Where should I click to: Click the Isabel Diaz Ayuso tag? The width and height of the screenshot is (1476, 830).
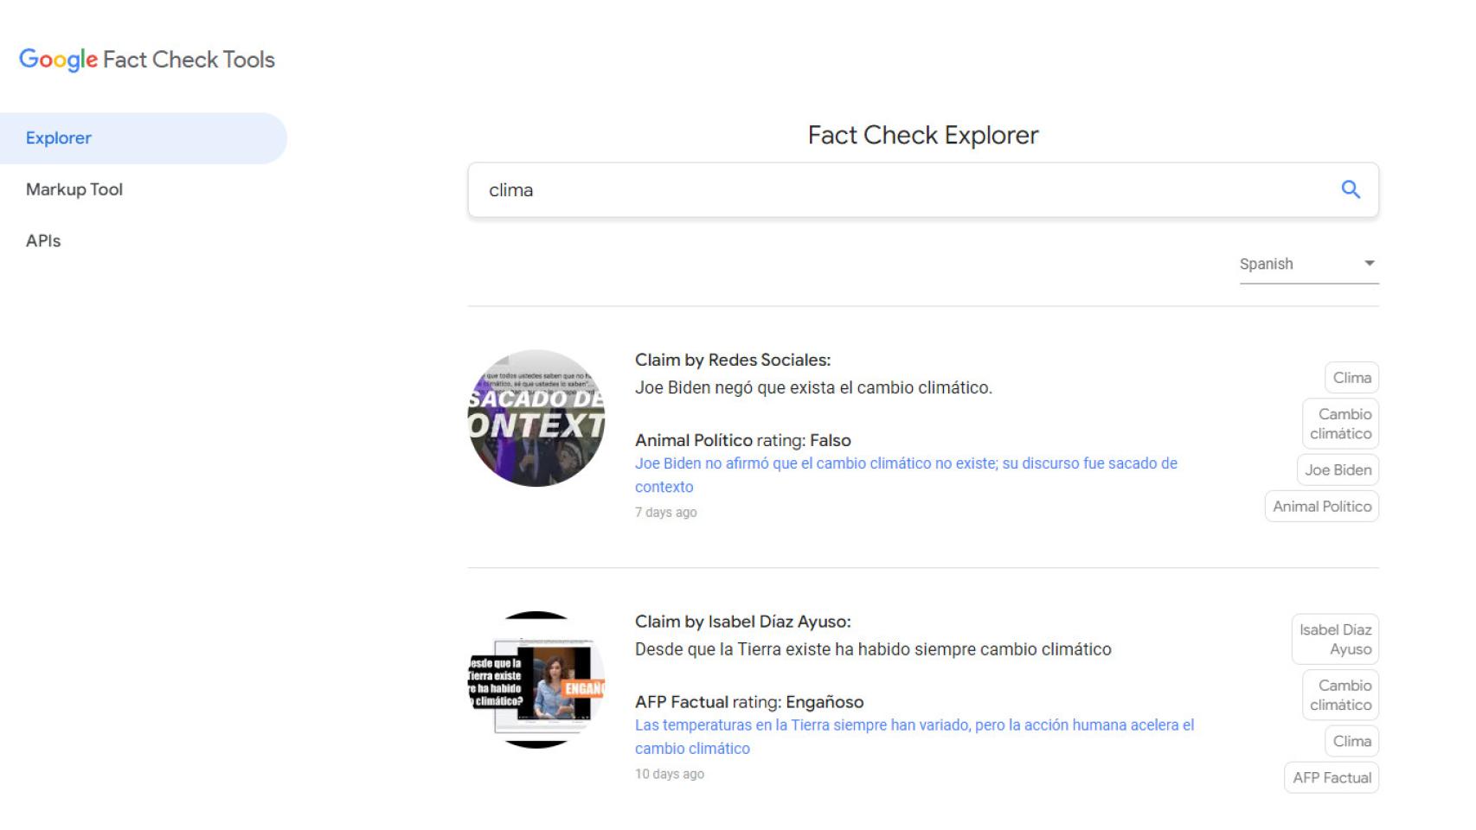coord(1333,639)
